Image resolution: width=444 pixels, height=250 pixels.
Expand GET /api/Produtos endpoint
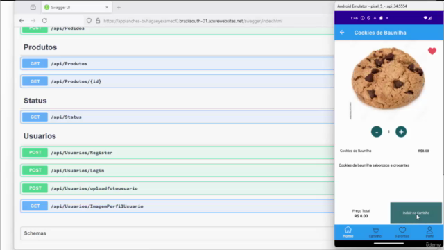click(x=178, y=63)
